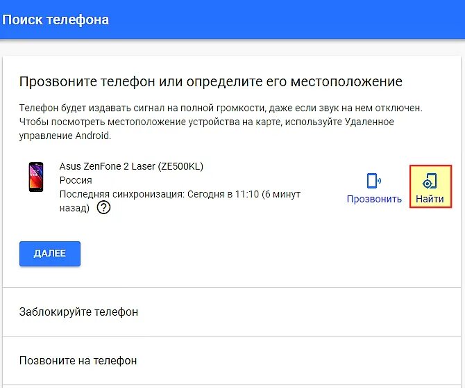
Task: Click the Найти locate device icon
Action: click(430, 181)
